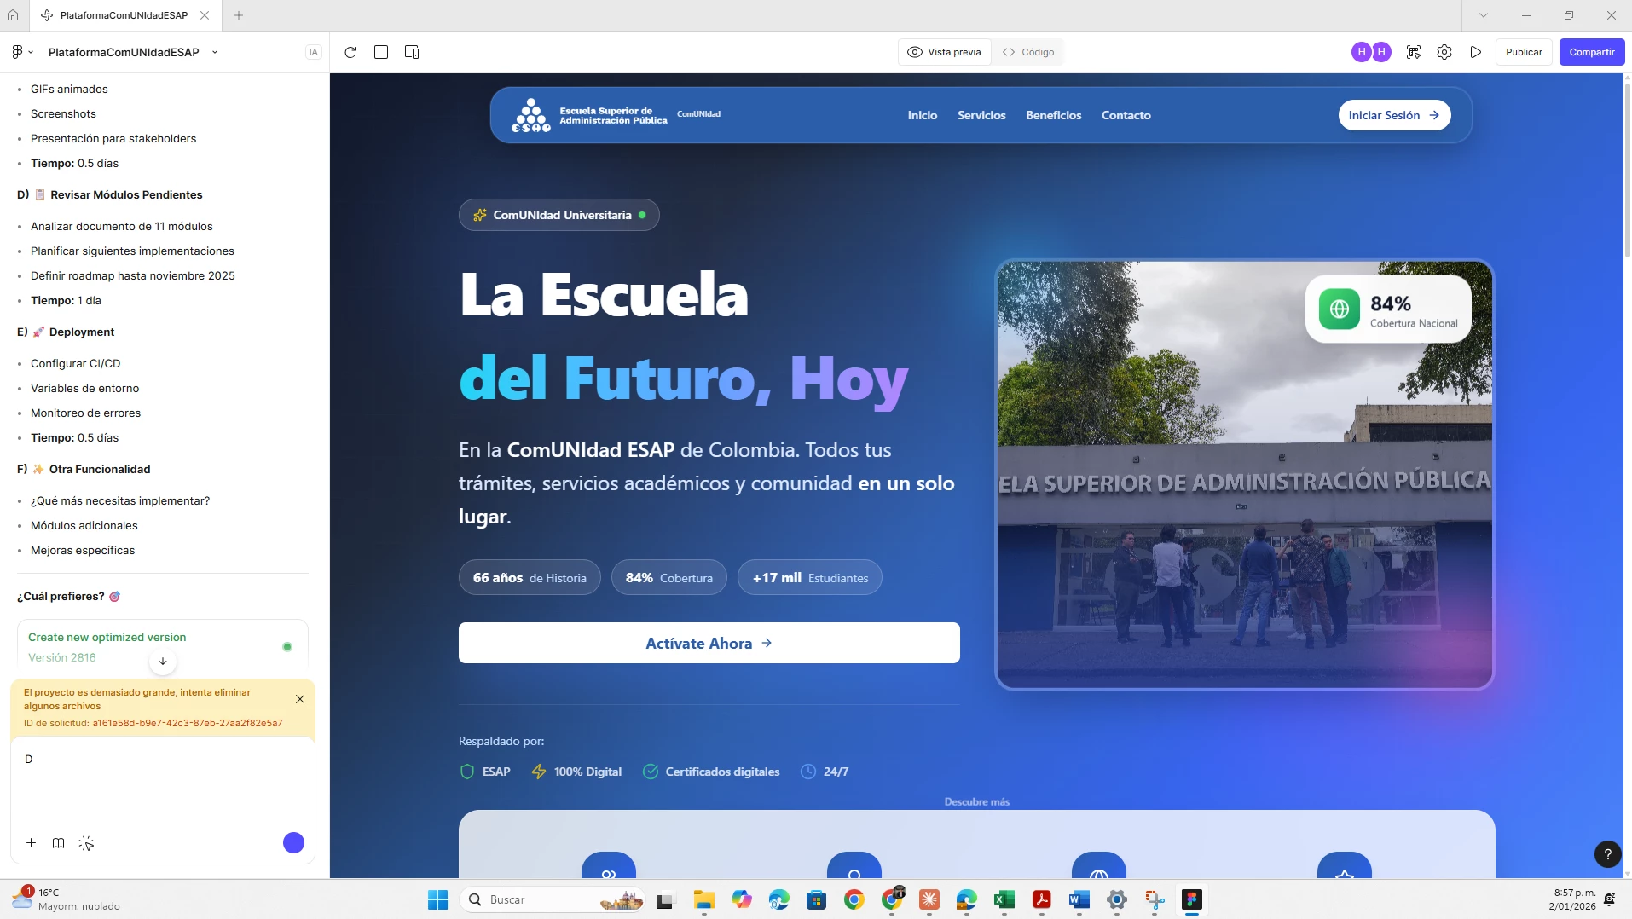Click the ESAP logo in site header
Viewport: 1632px width, 919px height.
[x=531, y=115]
